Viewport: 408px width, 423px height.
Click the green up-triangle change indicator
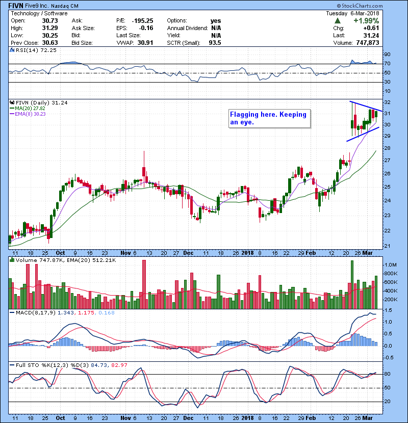point(337,21)
